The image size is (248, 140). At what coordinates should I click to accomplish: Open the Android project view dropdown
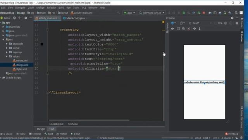[6, 18]
